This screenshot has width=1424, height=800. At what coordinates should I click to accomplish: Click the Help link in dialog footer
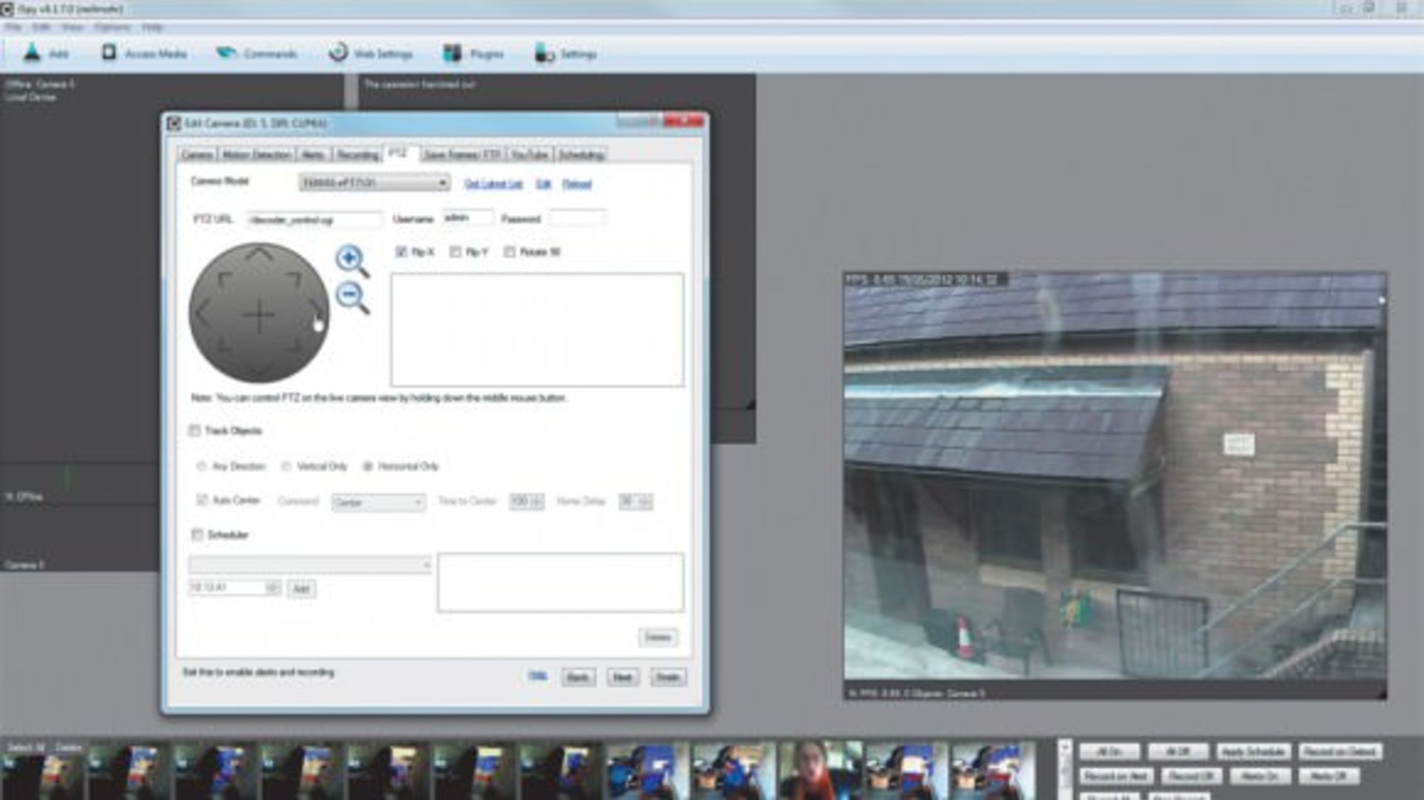click(x=538, y=675)
